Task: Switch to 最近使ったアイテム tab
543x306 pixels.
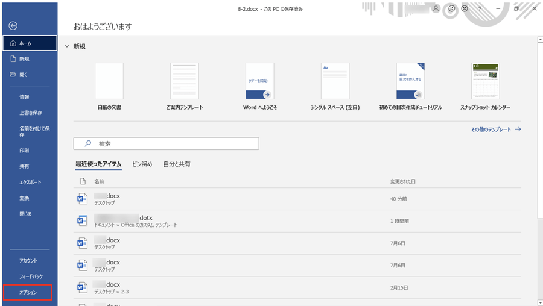Action: coord(98,164)
